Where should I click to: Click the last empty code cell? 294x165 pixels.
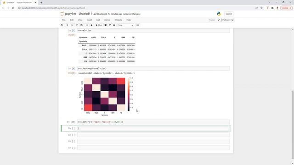pyautogui.click(x=153, y=148)
